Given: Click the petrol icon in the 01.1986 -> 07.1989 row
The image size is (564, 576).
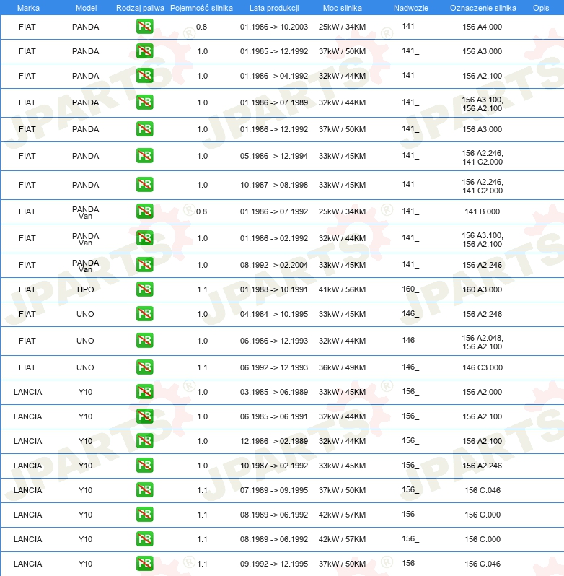Looking at the screenshot, I should coord(144,102).
